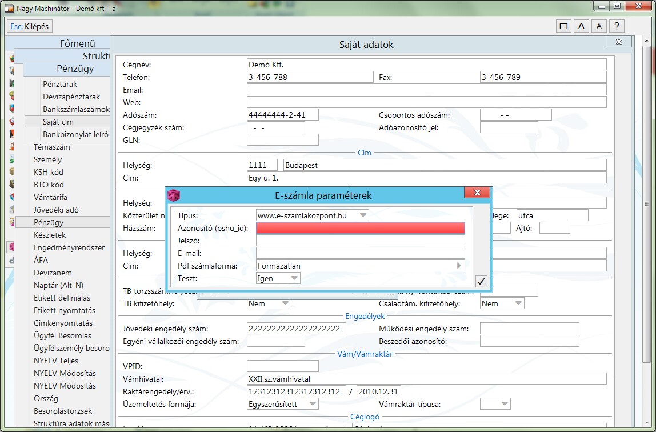
Task: Open the Típus dropdown in E-számla dialog
Action: click(x=362, y=215)
